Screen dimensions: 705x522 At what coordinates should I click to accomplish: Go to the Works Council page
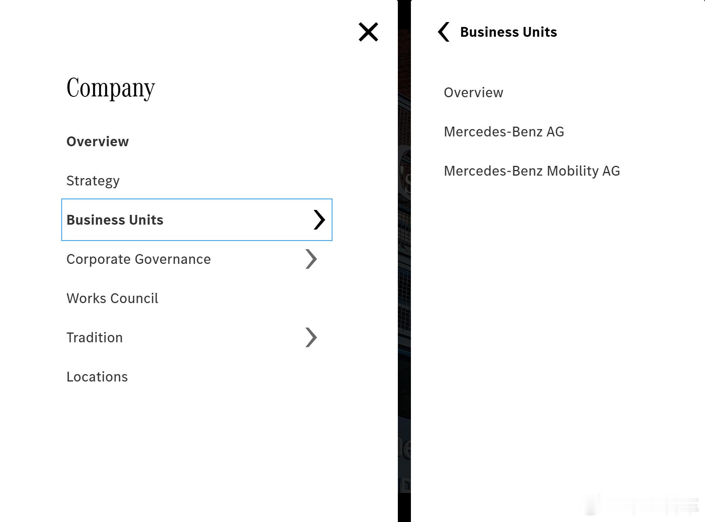[112, 298]
